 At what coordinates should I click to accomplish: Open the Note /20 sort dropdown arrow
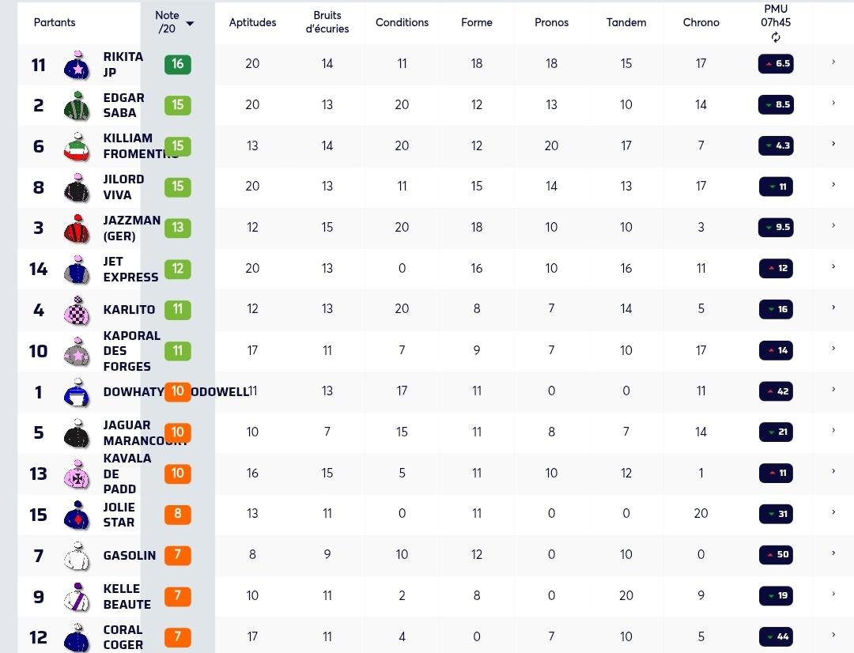click(x=190, y=24)
